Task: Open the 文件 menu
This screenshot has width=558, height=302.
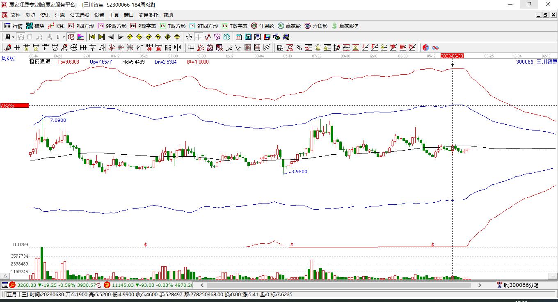Action: coord(16,15)
